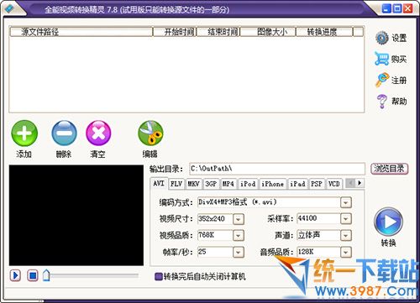
Task: Expand the encoding method (编码方式) dropdown
Action: click(346, 202)
